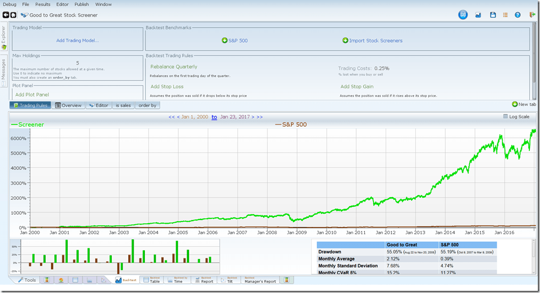Screen dimensions: 540x293
Task: Click the handshake icon next to title
Action: click(24, 15)
